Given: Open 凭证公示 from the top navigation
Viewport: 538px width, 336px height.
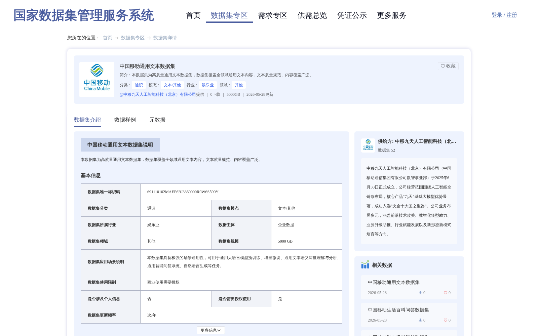Looking at the screenshot, I should [352, 15].
